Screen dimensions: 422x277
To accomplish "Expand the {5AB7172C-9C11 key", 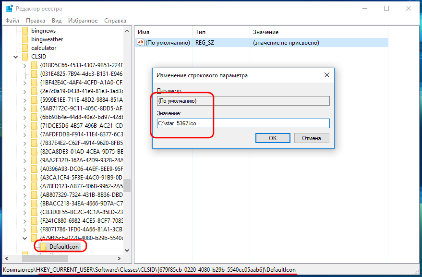I will [24, 108].
